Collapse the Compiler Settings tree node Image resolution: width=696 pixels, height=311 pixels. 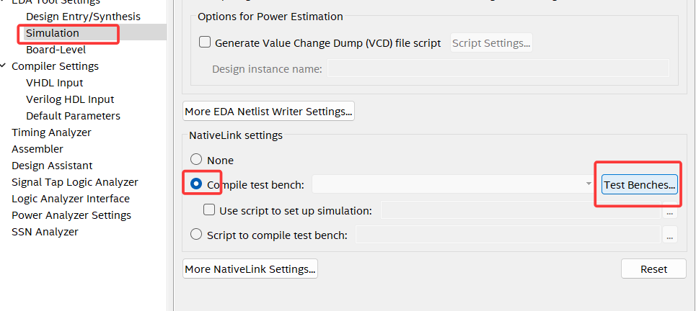click(4, 66)
